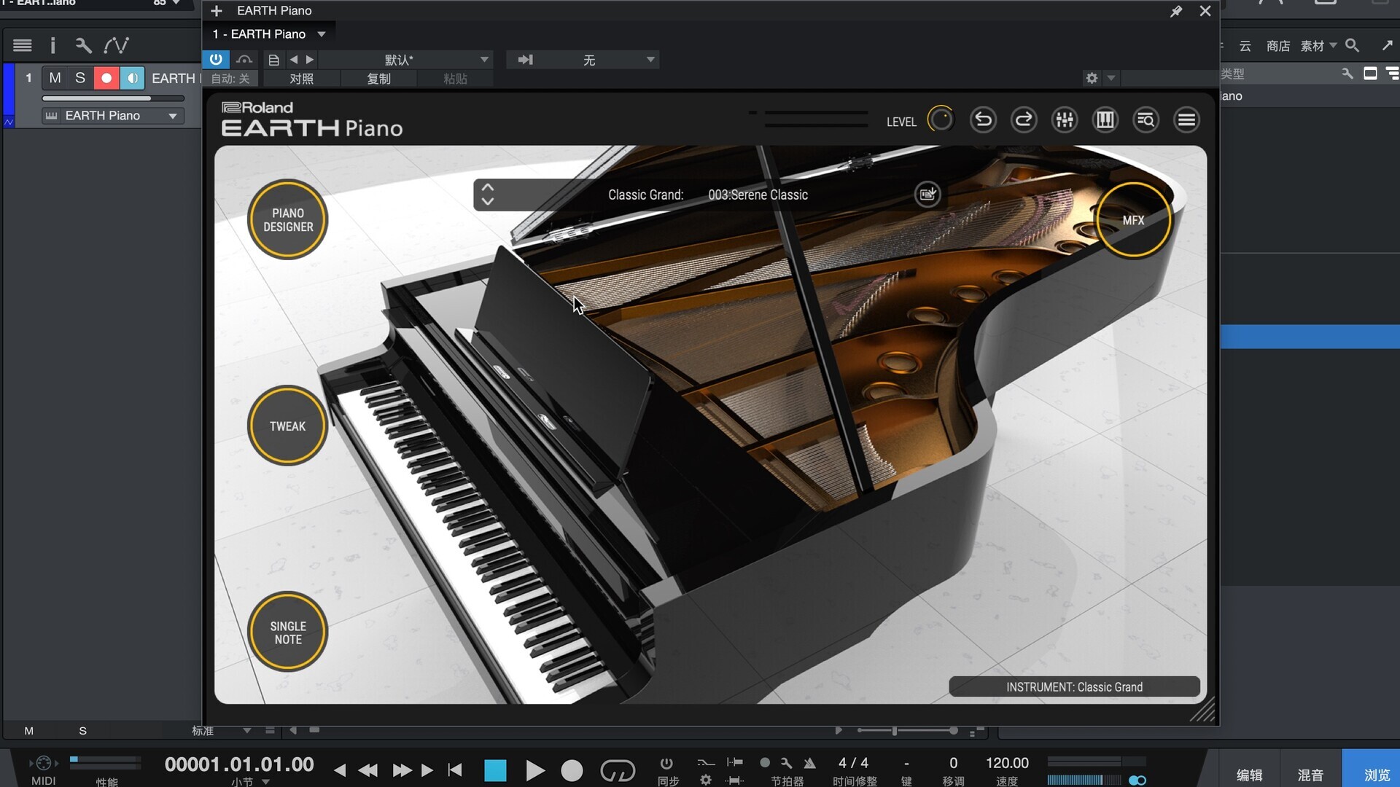Open the tone search browser icon
The image size is (1400, 787).
click(x=1146, y=120)
